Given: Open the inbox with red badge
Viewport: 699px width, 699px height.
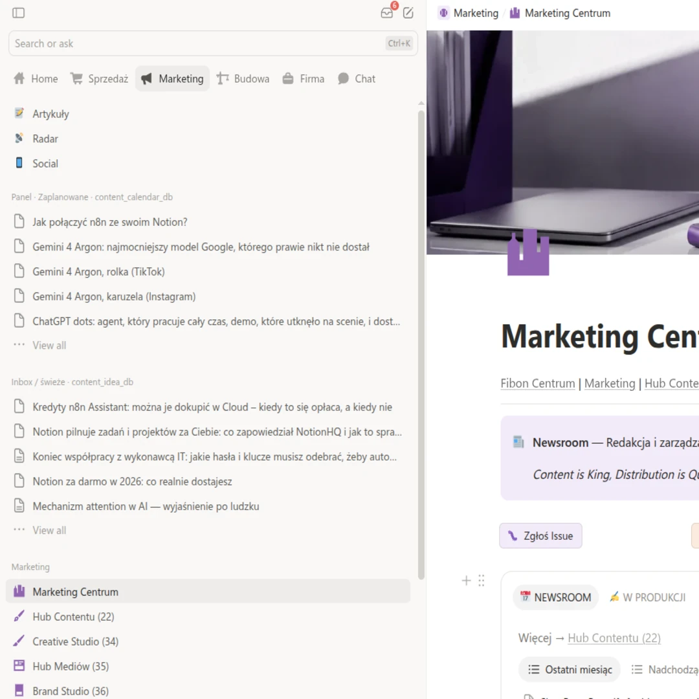Looking at the screenshot, I should [x=387, y=12].
